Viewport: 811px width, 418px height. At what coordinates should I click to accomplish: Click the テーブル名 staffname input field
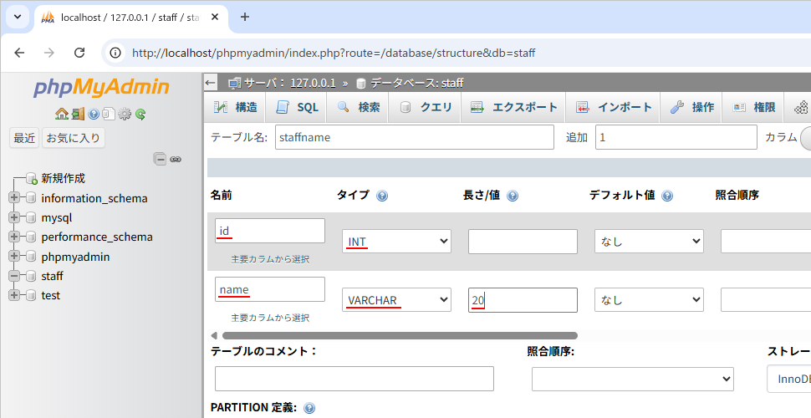click(x=414, y=137)
